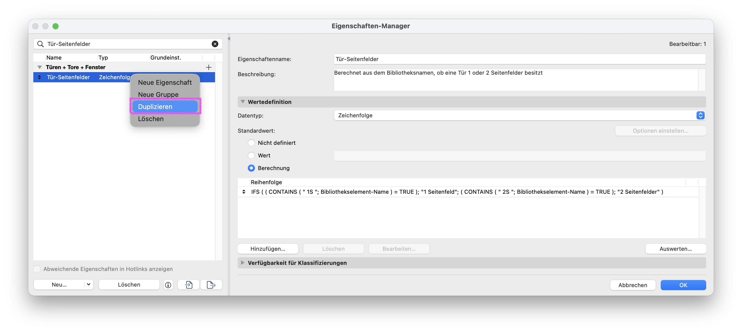Screen dimensions: 742x333
Task: Click the Grundeinst. column header
Action: click(x=176, y=58)
